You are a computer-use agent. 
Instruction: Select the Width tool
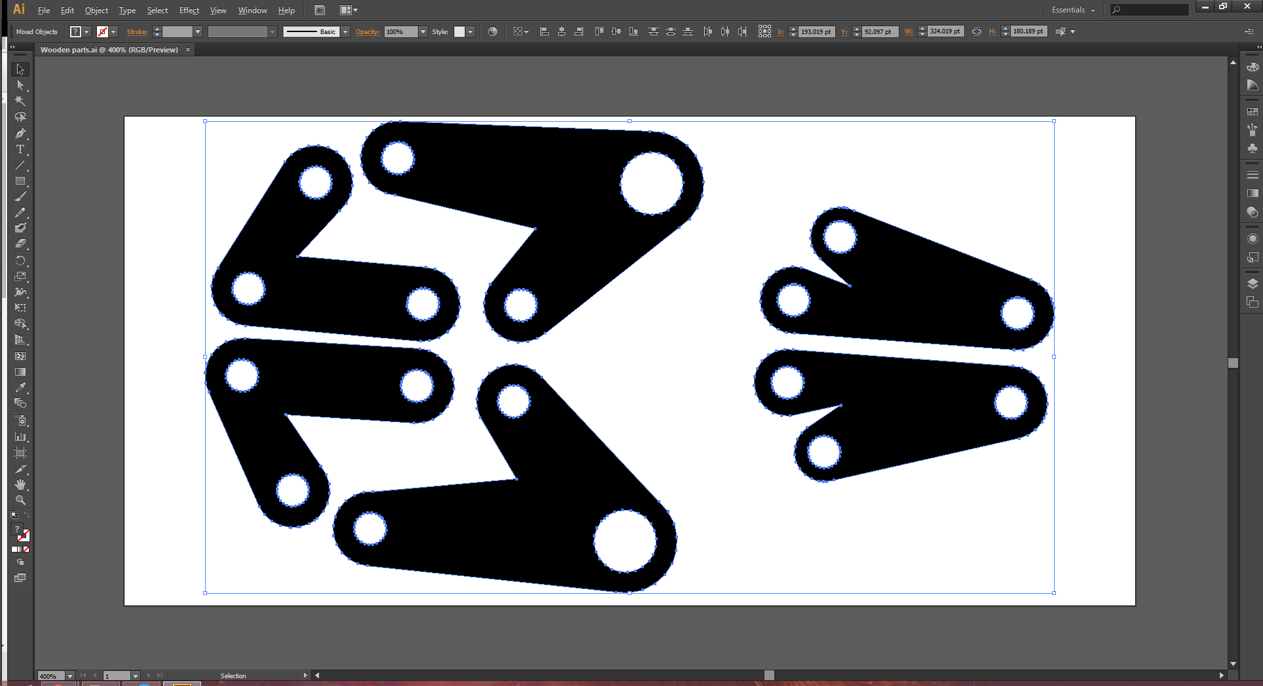[x=20, y=292]
